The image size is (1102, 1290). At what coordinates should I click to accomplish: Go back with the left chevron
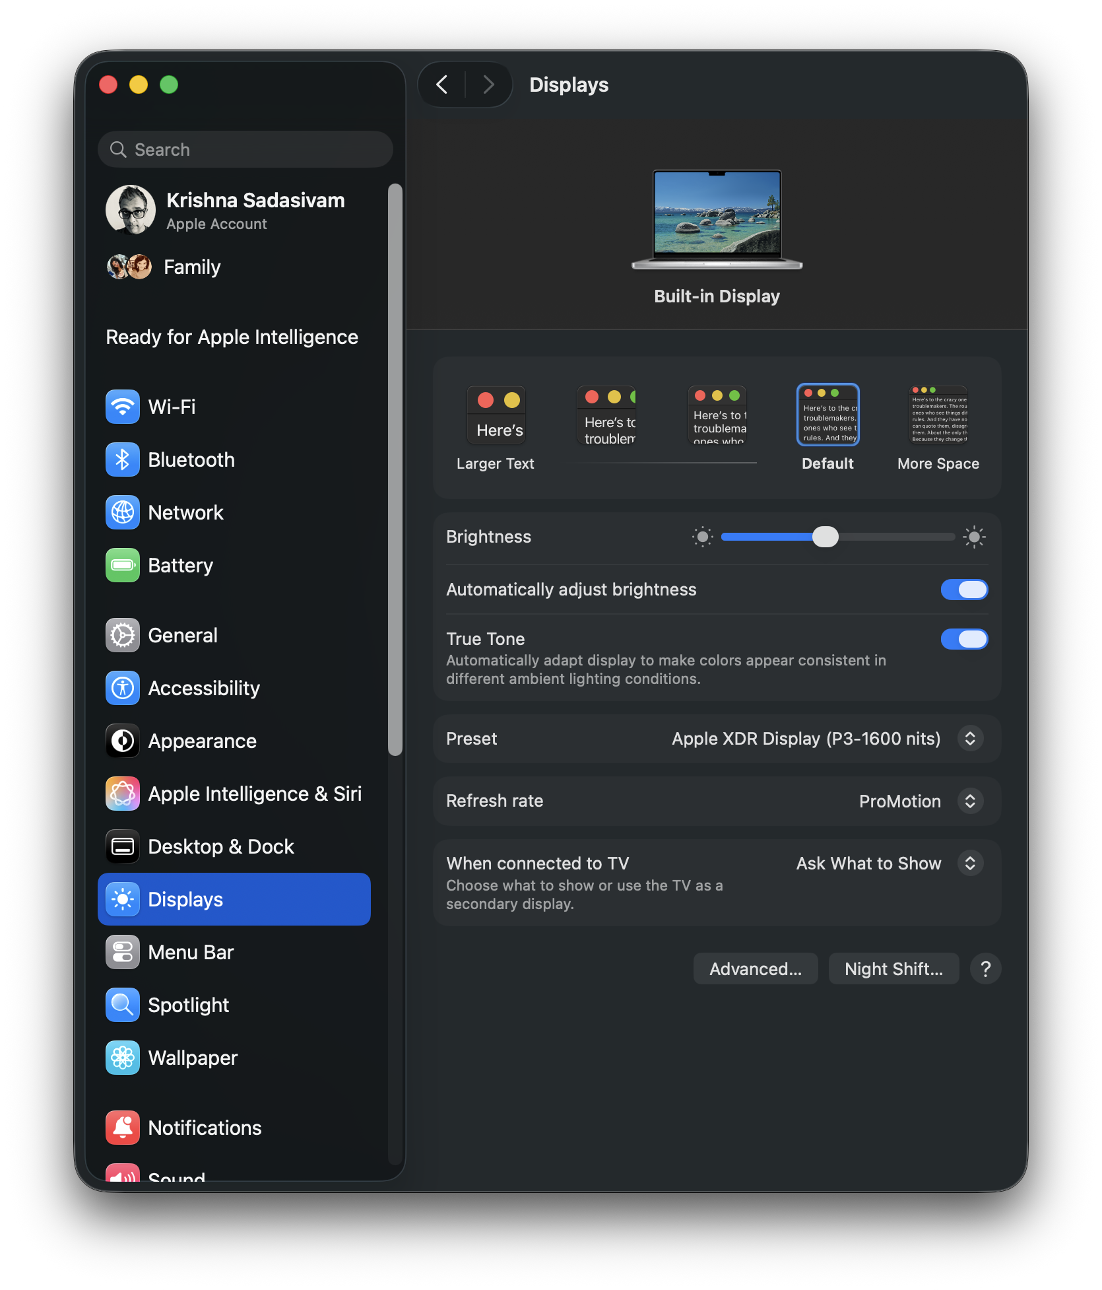[442, 85]
